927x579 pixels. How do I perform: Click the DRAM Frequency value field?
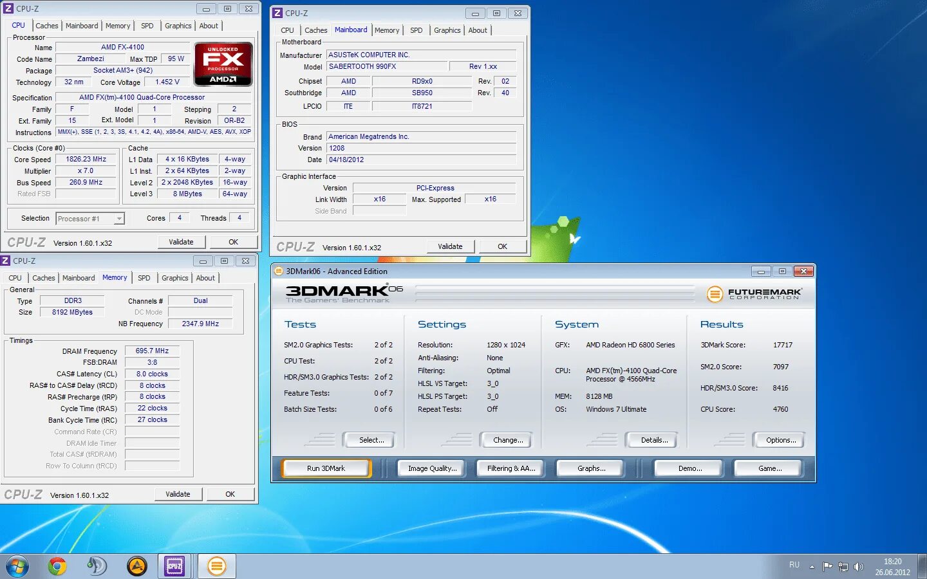point(152,351)
